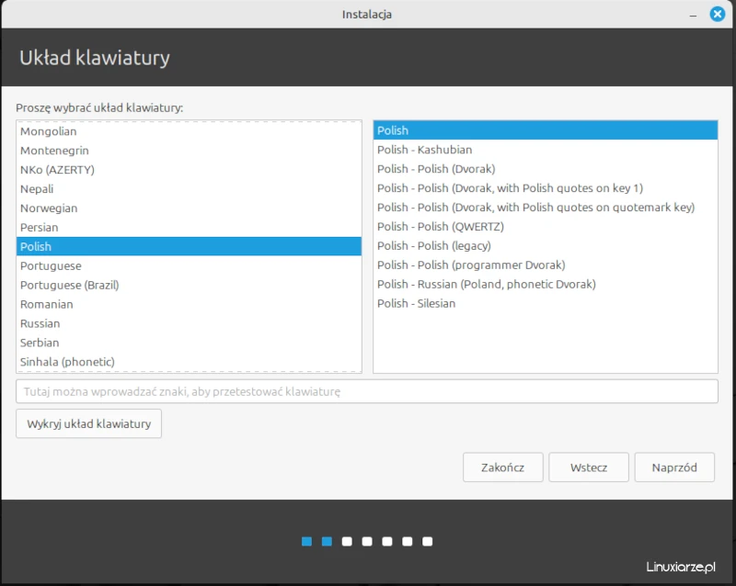Pick Dvorak with Polish quotes on quotemark key

[x=546, y=208]
